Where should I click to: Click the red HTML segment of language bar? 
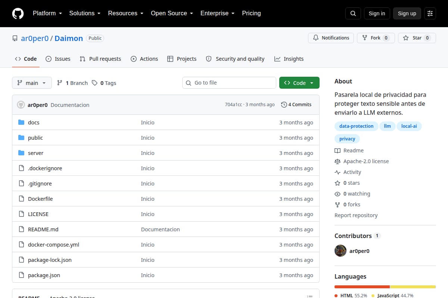pos(362,287)
